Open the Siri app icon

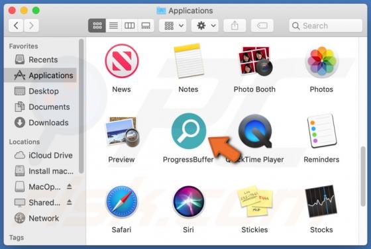point(189,202)
